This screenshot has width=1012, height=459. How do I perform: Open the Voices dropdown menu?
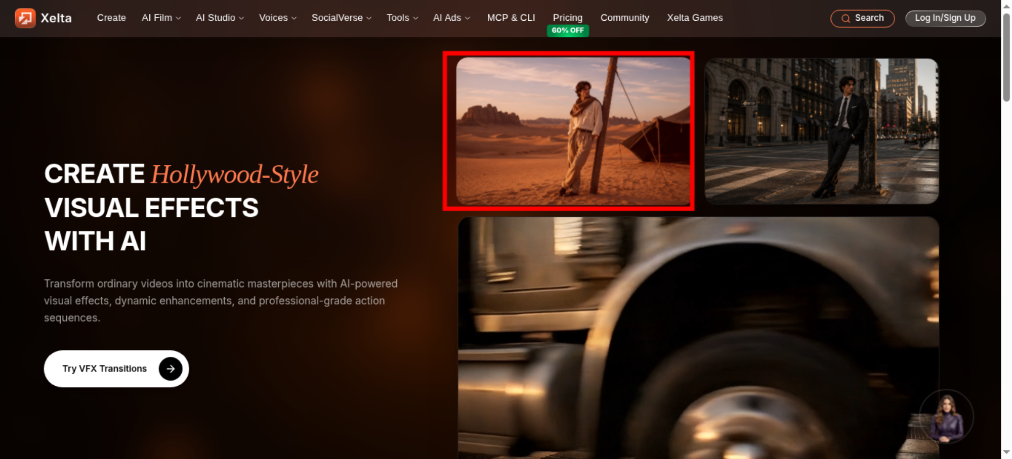(278, 18)
